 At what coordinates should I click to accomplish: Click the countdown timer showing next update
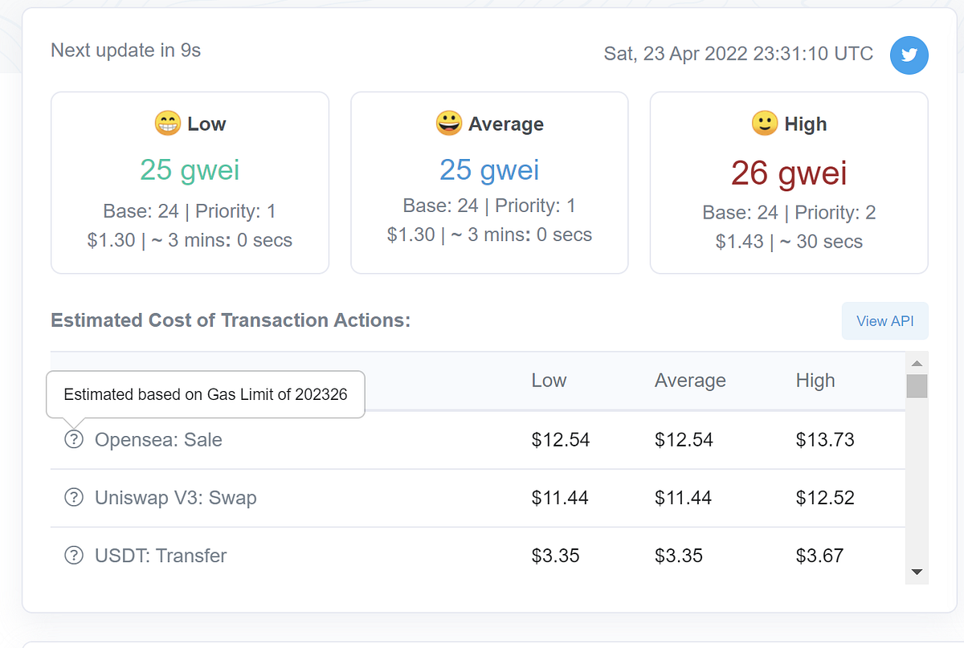pos(125,50)
